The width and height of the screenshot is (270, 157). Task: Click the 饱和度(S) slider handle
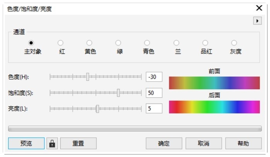pyautogui.click(x=118, y=93)
